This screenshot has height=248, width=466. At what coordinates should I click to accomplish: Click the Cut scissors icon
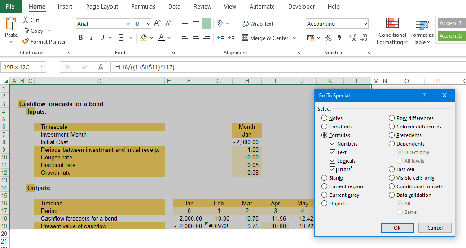coord(25,20)
